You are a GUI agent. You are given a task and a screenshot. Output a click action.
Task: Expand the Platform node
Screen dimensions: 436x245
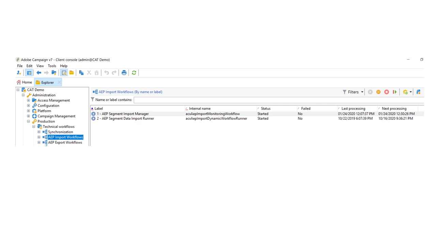coord(29,111)
